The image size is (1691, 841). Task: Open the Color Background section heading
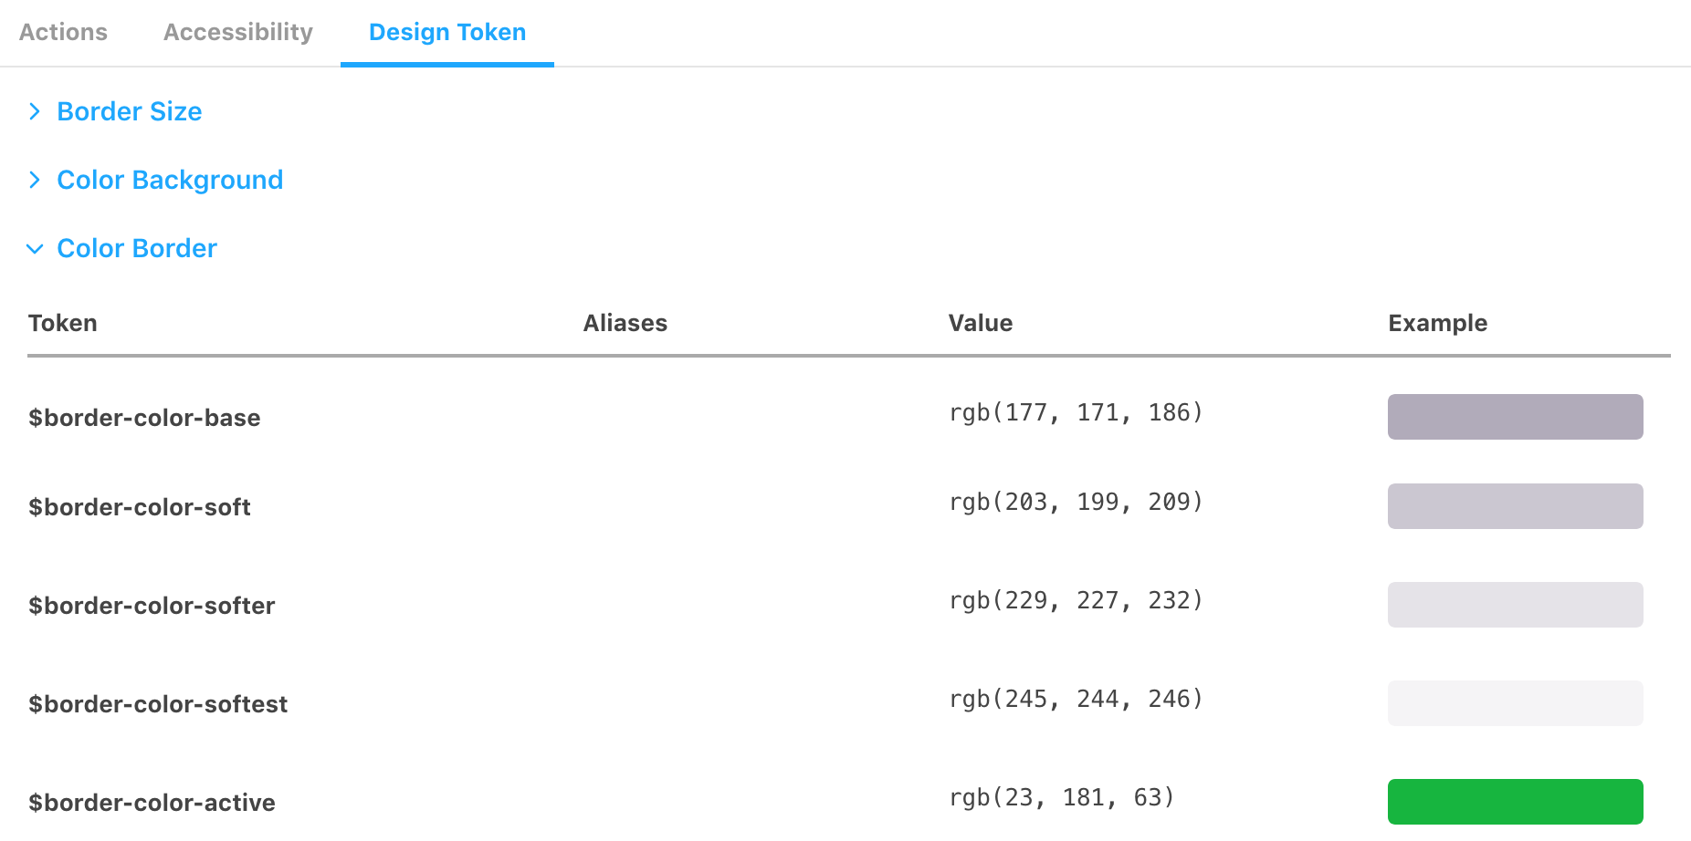(x=170, y=180)
